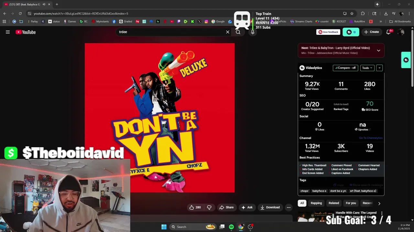414x232 pixels.
Task: Open the Chrome downloads icon
Action: point(386,14)
